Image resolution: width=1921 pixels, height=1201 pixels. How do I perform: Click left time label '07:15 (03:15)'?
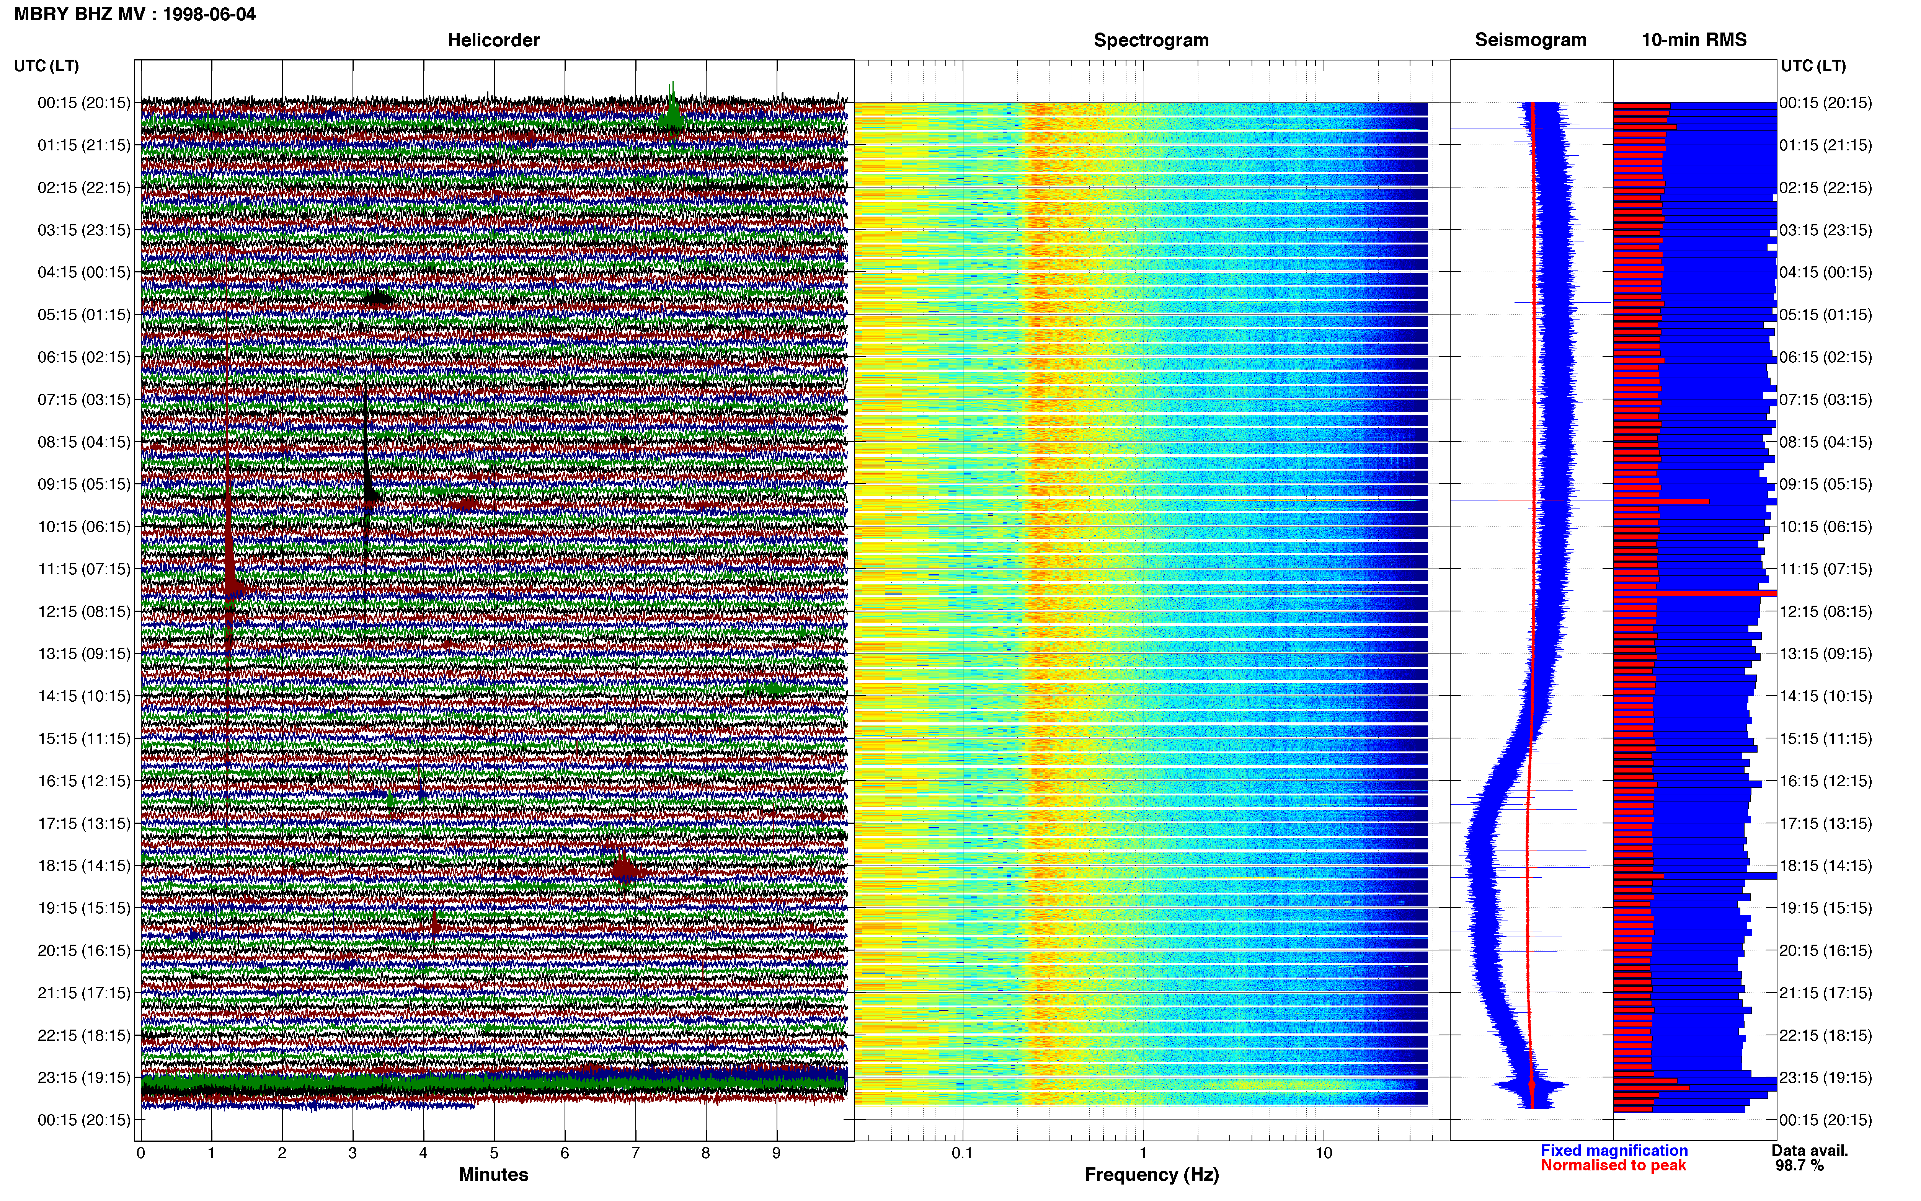[83, 399]
